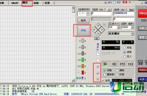Click the green 480 ms block indicator

click(x=83, y=60)
